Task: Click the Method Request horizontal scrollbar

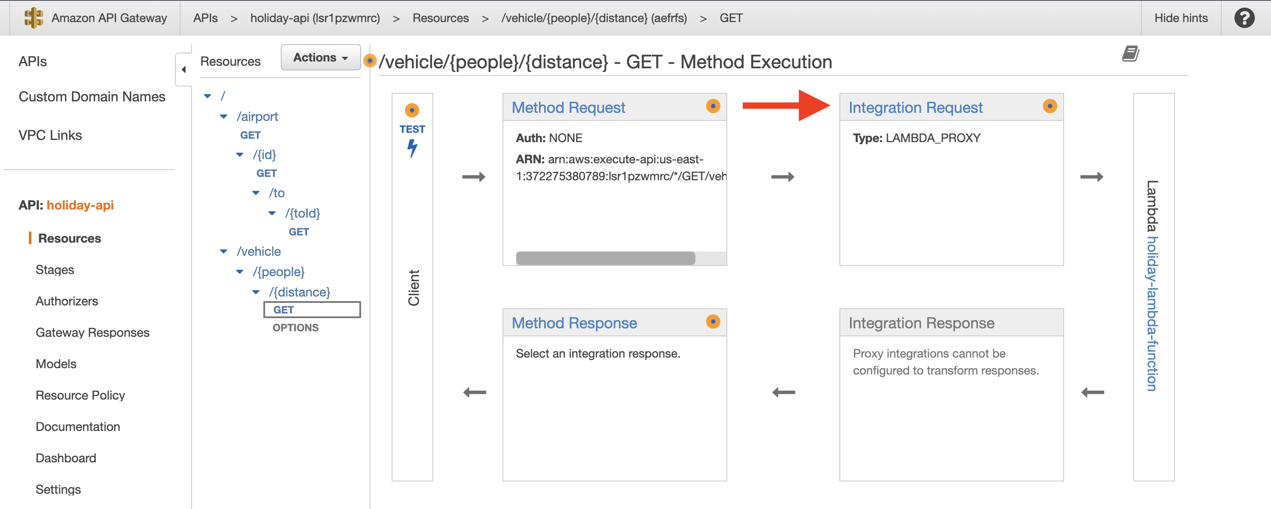Action: [x=605, y=258]
